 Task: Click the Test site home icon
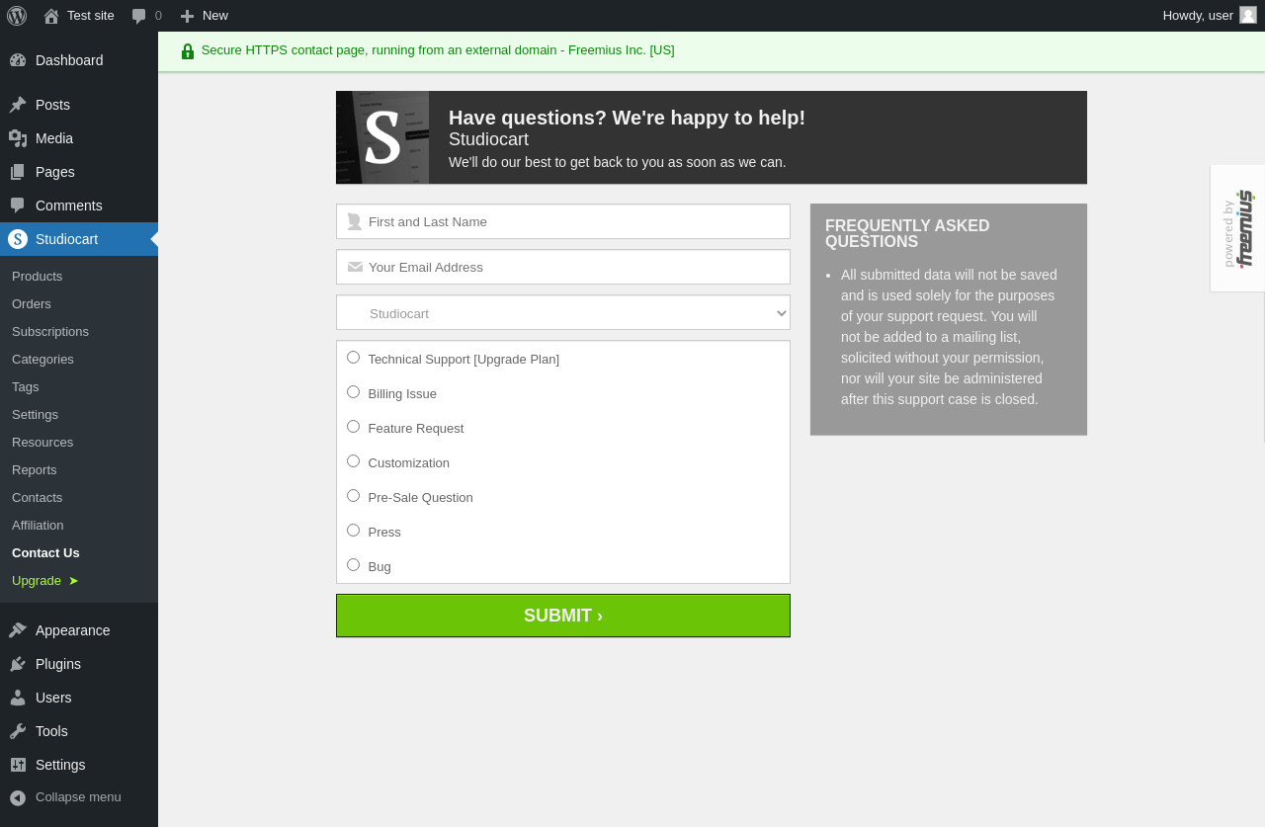click(x=51, y=16)
